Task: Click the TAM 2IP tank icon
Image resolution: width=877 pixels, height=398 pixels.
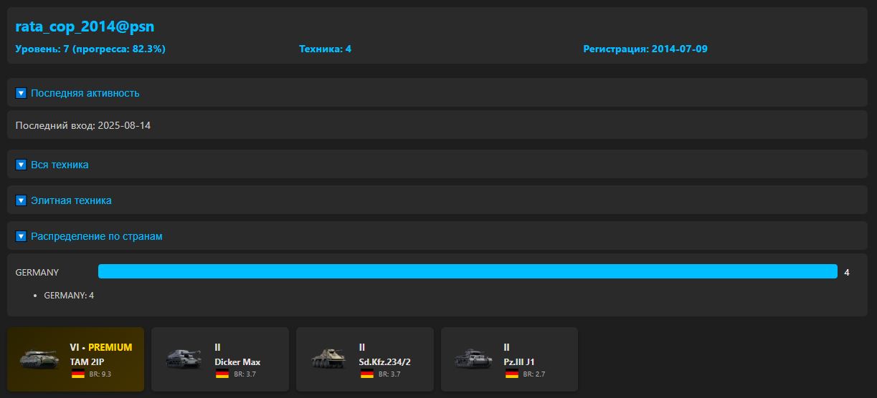Action: pos(39,359)
